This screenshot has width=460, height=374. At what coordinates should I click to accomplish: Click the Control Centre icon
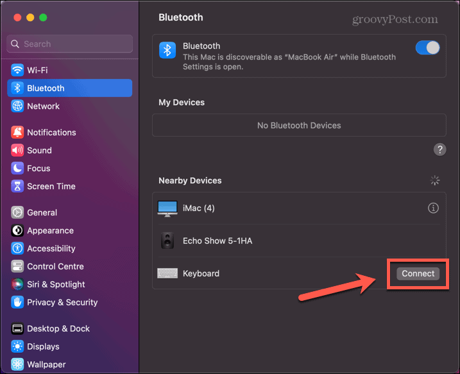click(x=17, y=266)
